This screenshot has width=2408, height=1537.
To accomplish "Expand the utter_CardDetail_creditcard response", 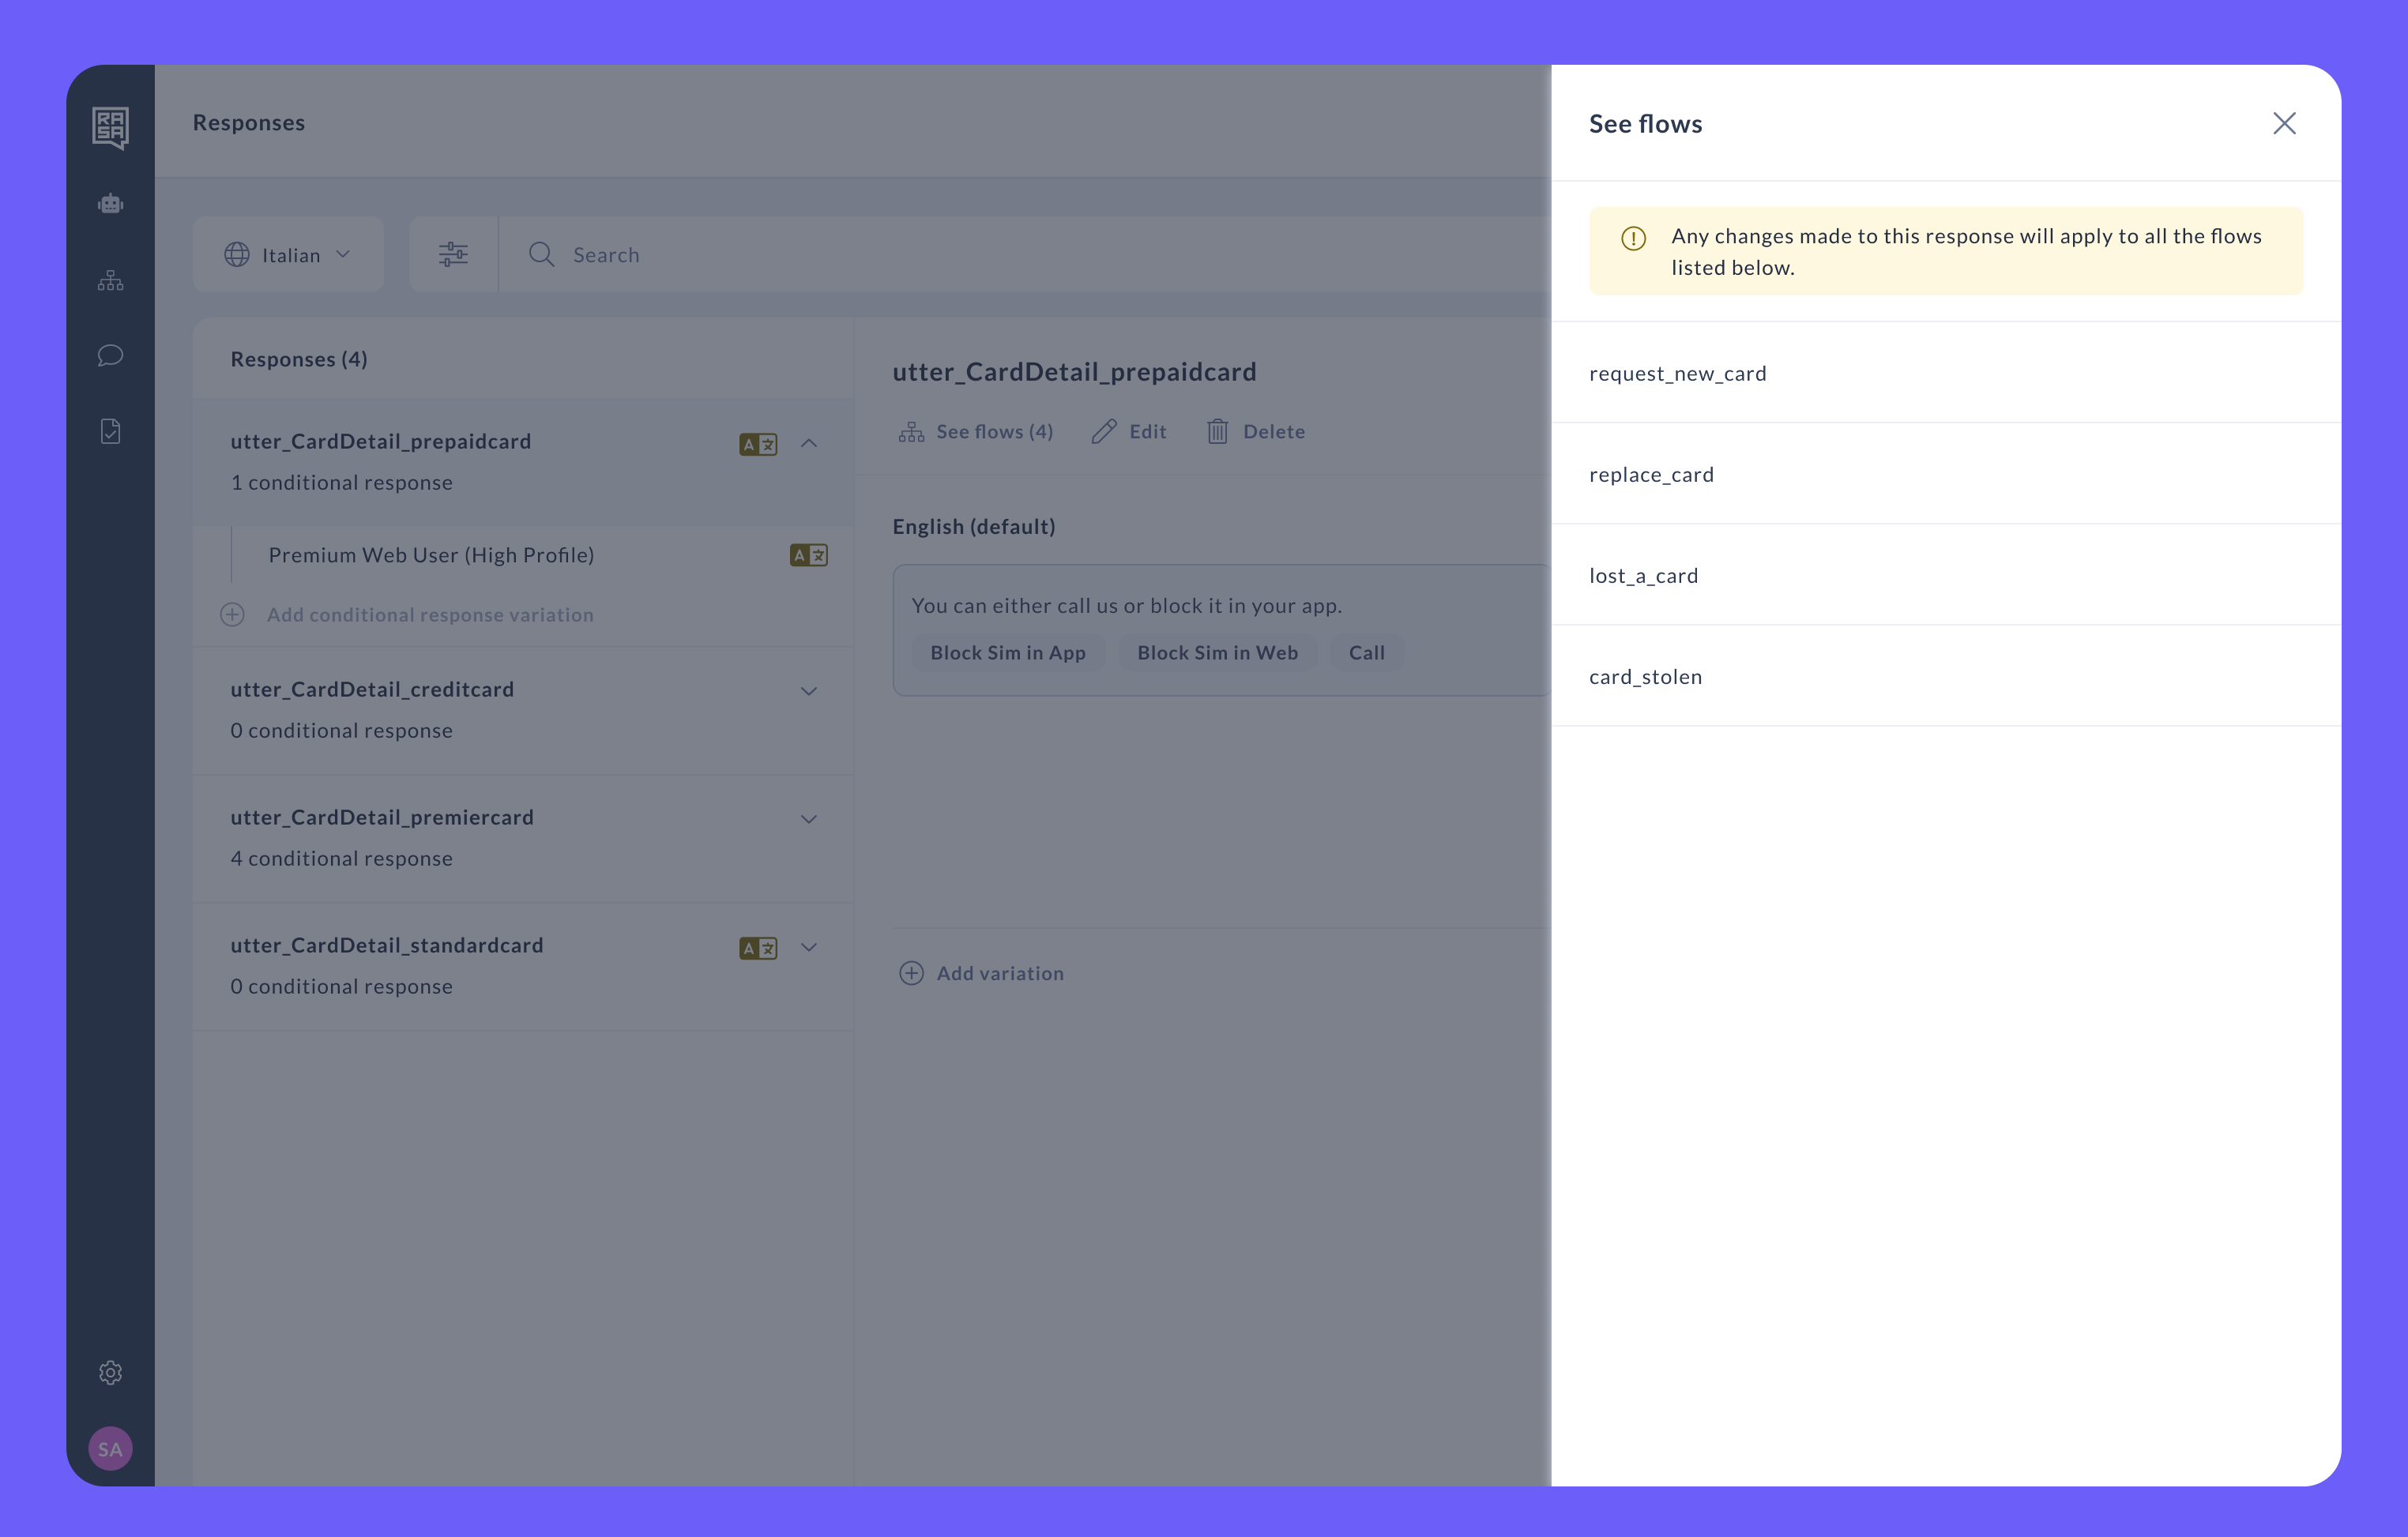I will tap(809, 691).
